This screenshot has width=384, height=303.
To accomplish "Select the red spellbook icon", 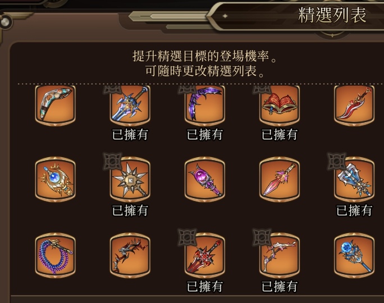I will point(280,105).
